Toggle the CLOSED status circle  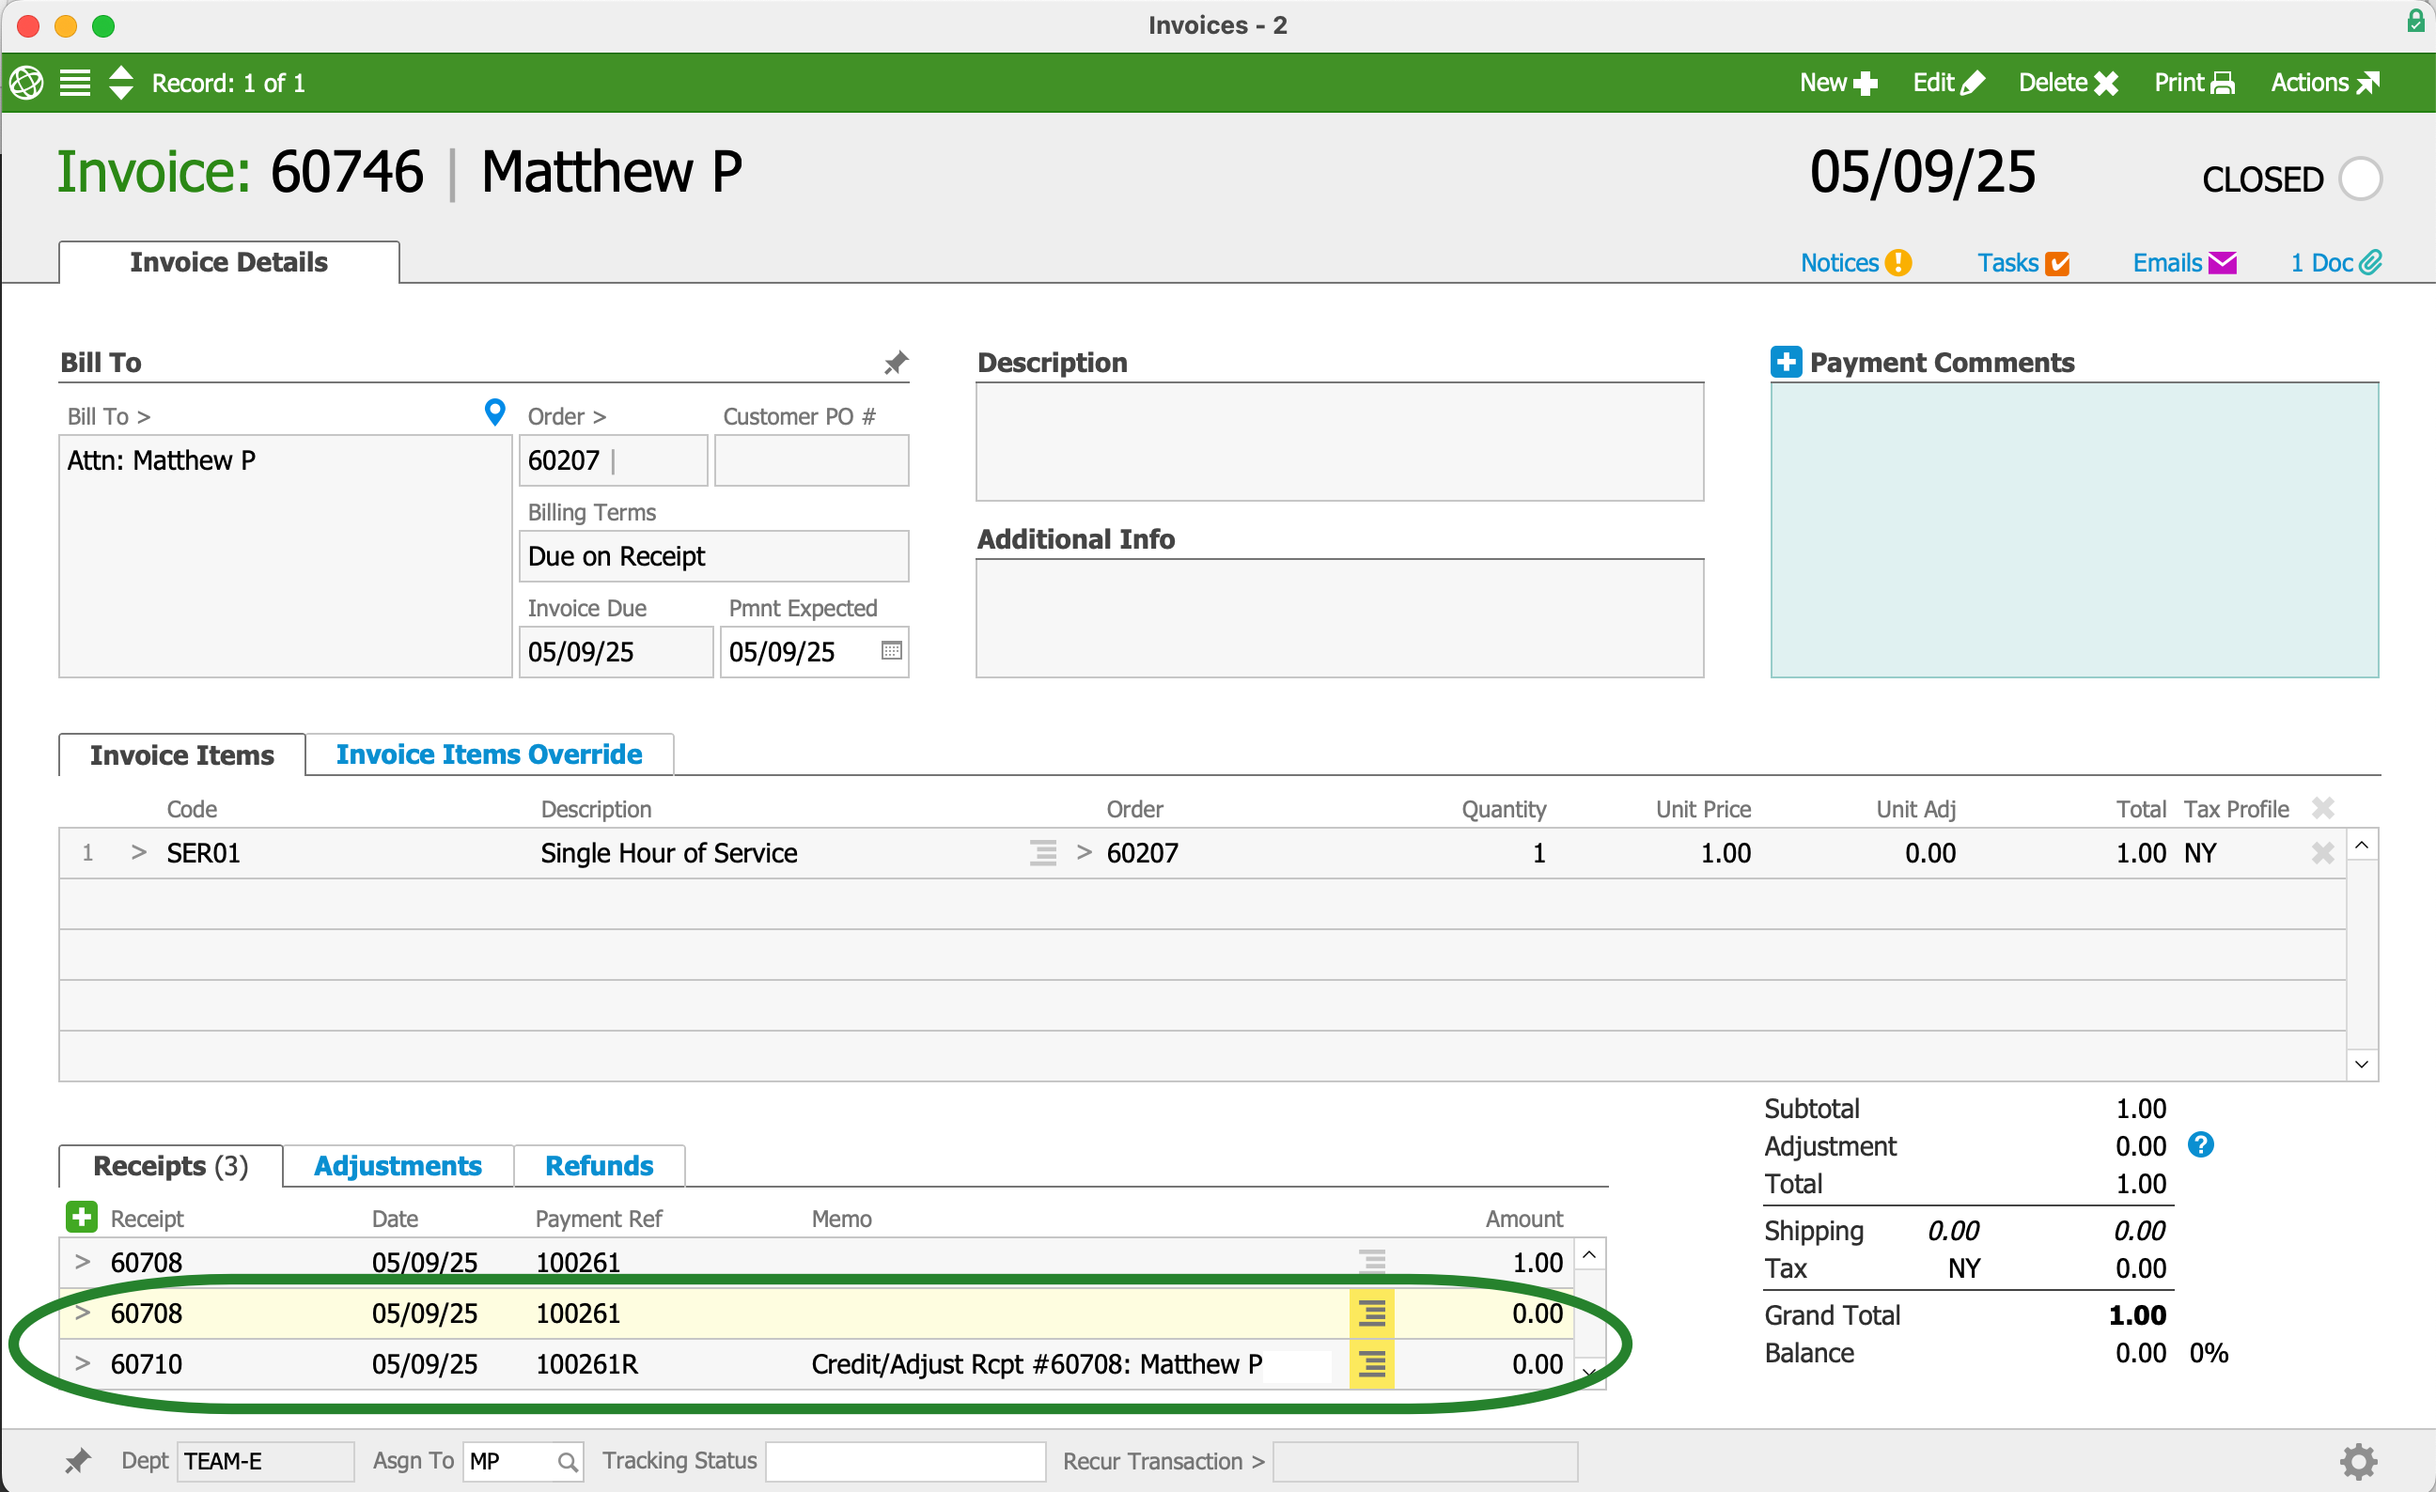(2360, 179)
